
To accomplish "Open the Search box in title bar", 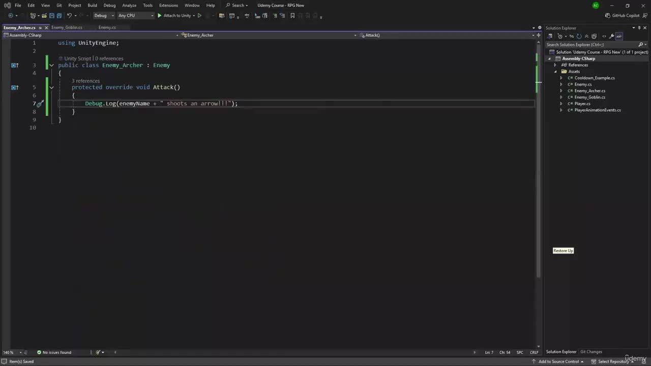I will (237, 6).
